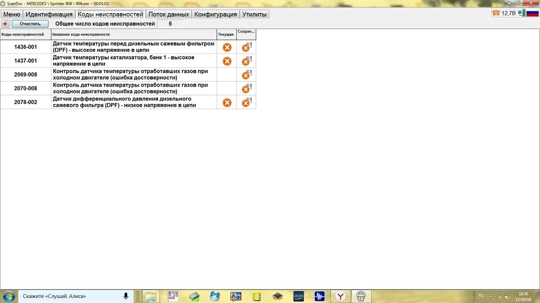Click the ScanDoc taskbar icon
540x303 pixels.
coord(361,296)
